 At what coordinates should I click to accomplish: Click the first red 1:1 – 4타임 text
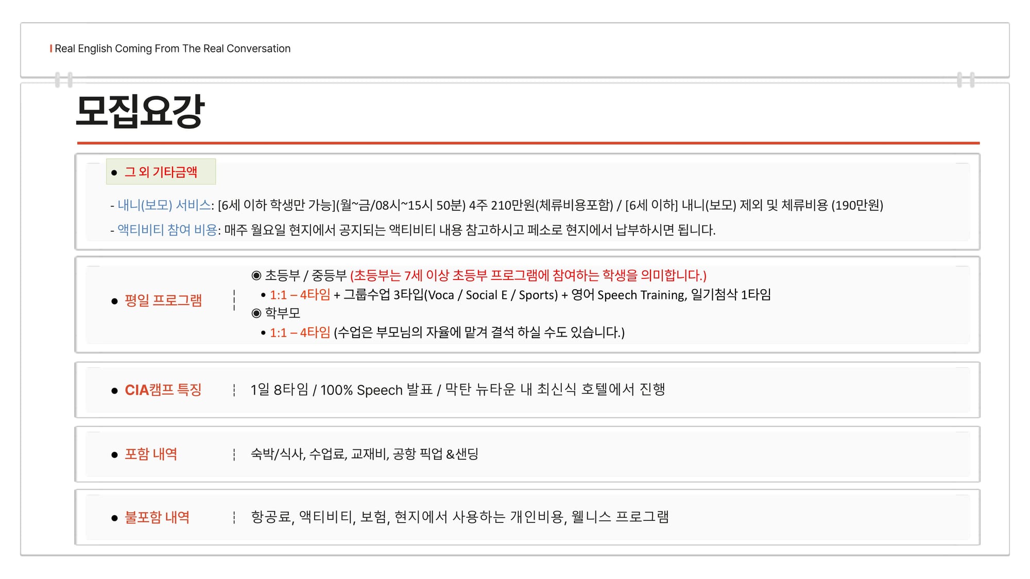300,294
